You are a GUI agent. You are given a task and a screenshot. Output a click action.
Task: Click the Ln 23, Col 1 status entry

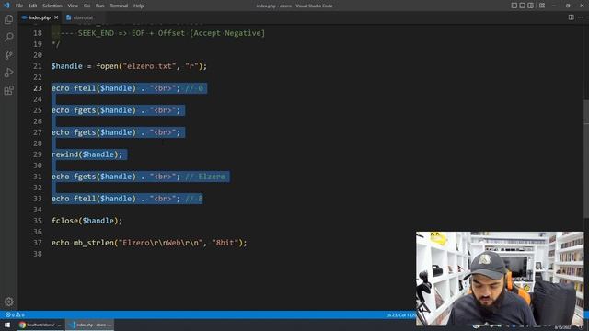pyautogui.click(x=400, y=314)
